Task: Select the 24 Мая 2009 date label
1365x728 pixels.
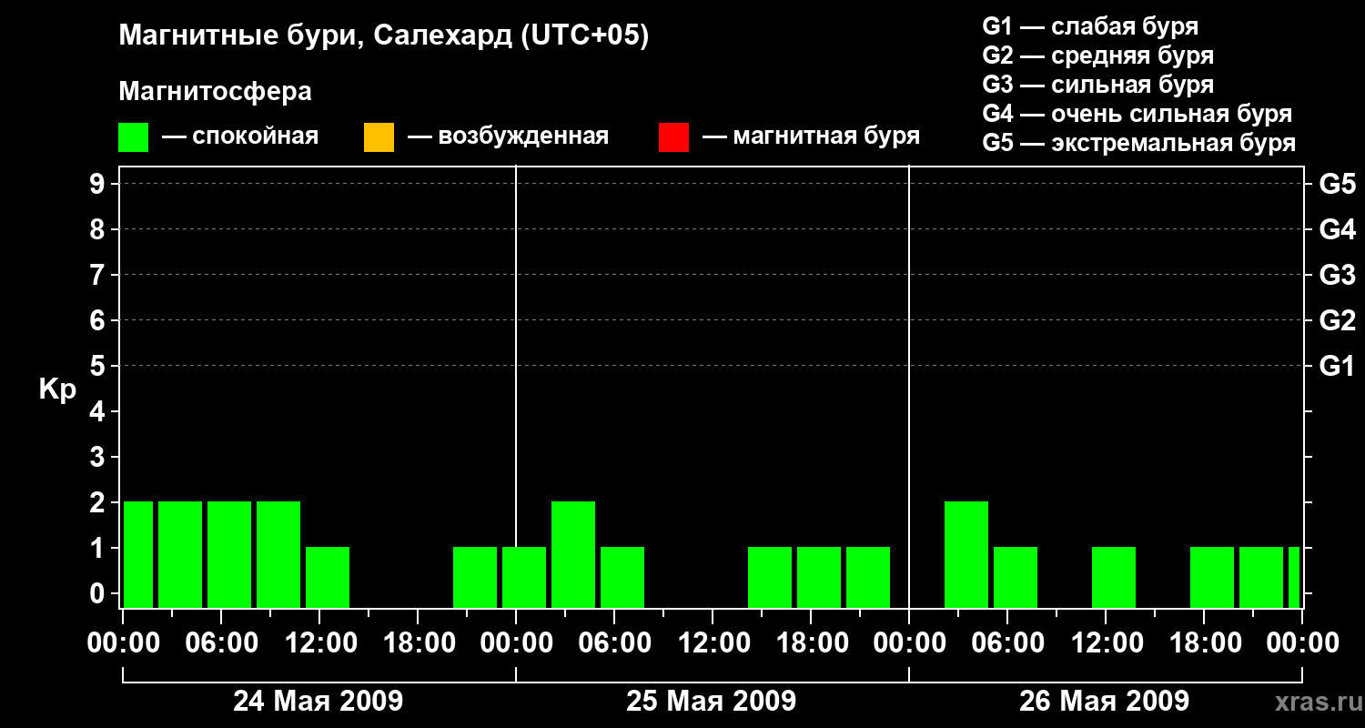Action: [x=318, y=701]
